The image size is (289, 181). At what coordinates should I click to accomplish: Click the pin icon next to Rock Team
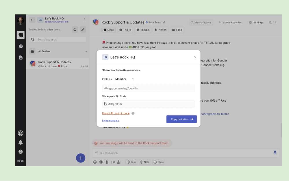pos(164,22)
